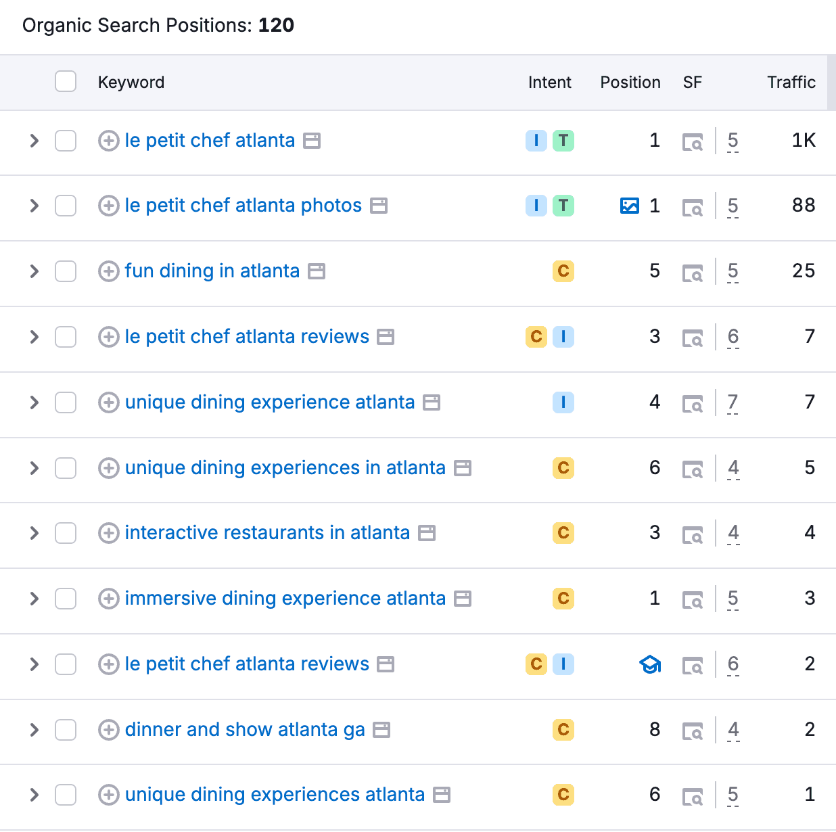Click plus icon for 'dinner and show atlanta ga'

[x=108, y=730]
